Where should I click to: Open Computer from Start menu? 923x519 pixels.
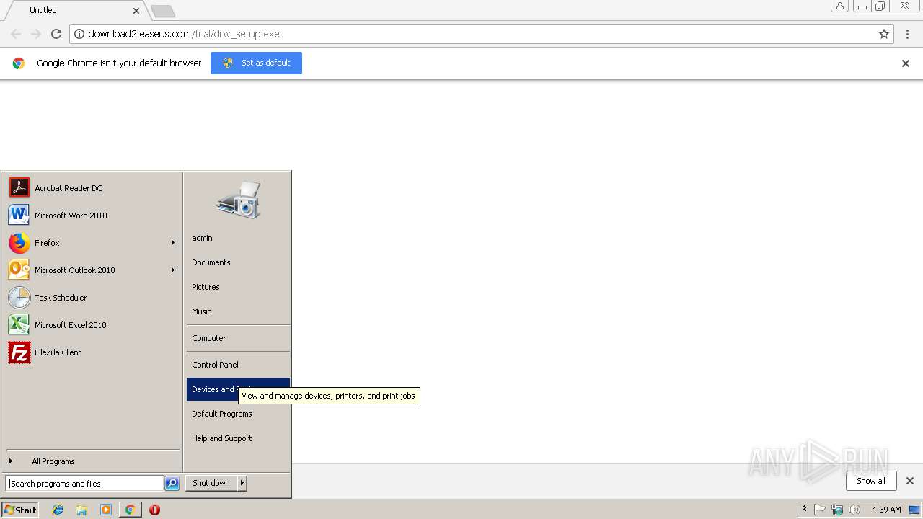coord(238,338)
